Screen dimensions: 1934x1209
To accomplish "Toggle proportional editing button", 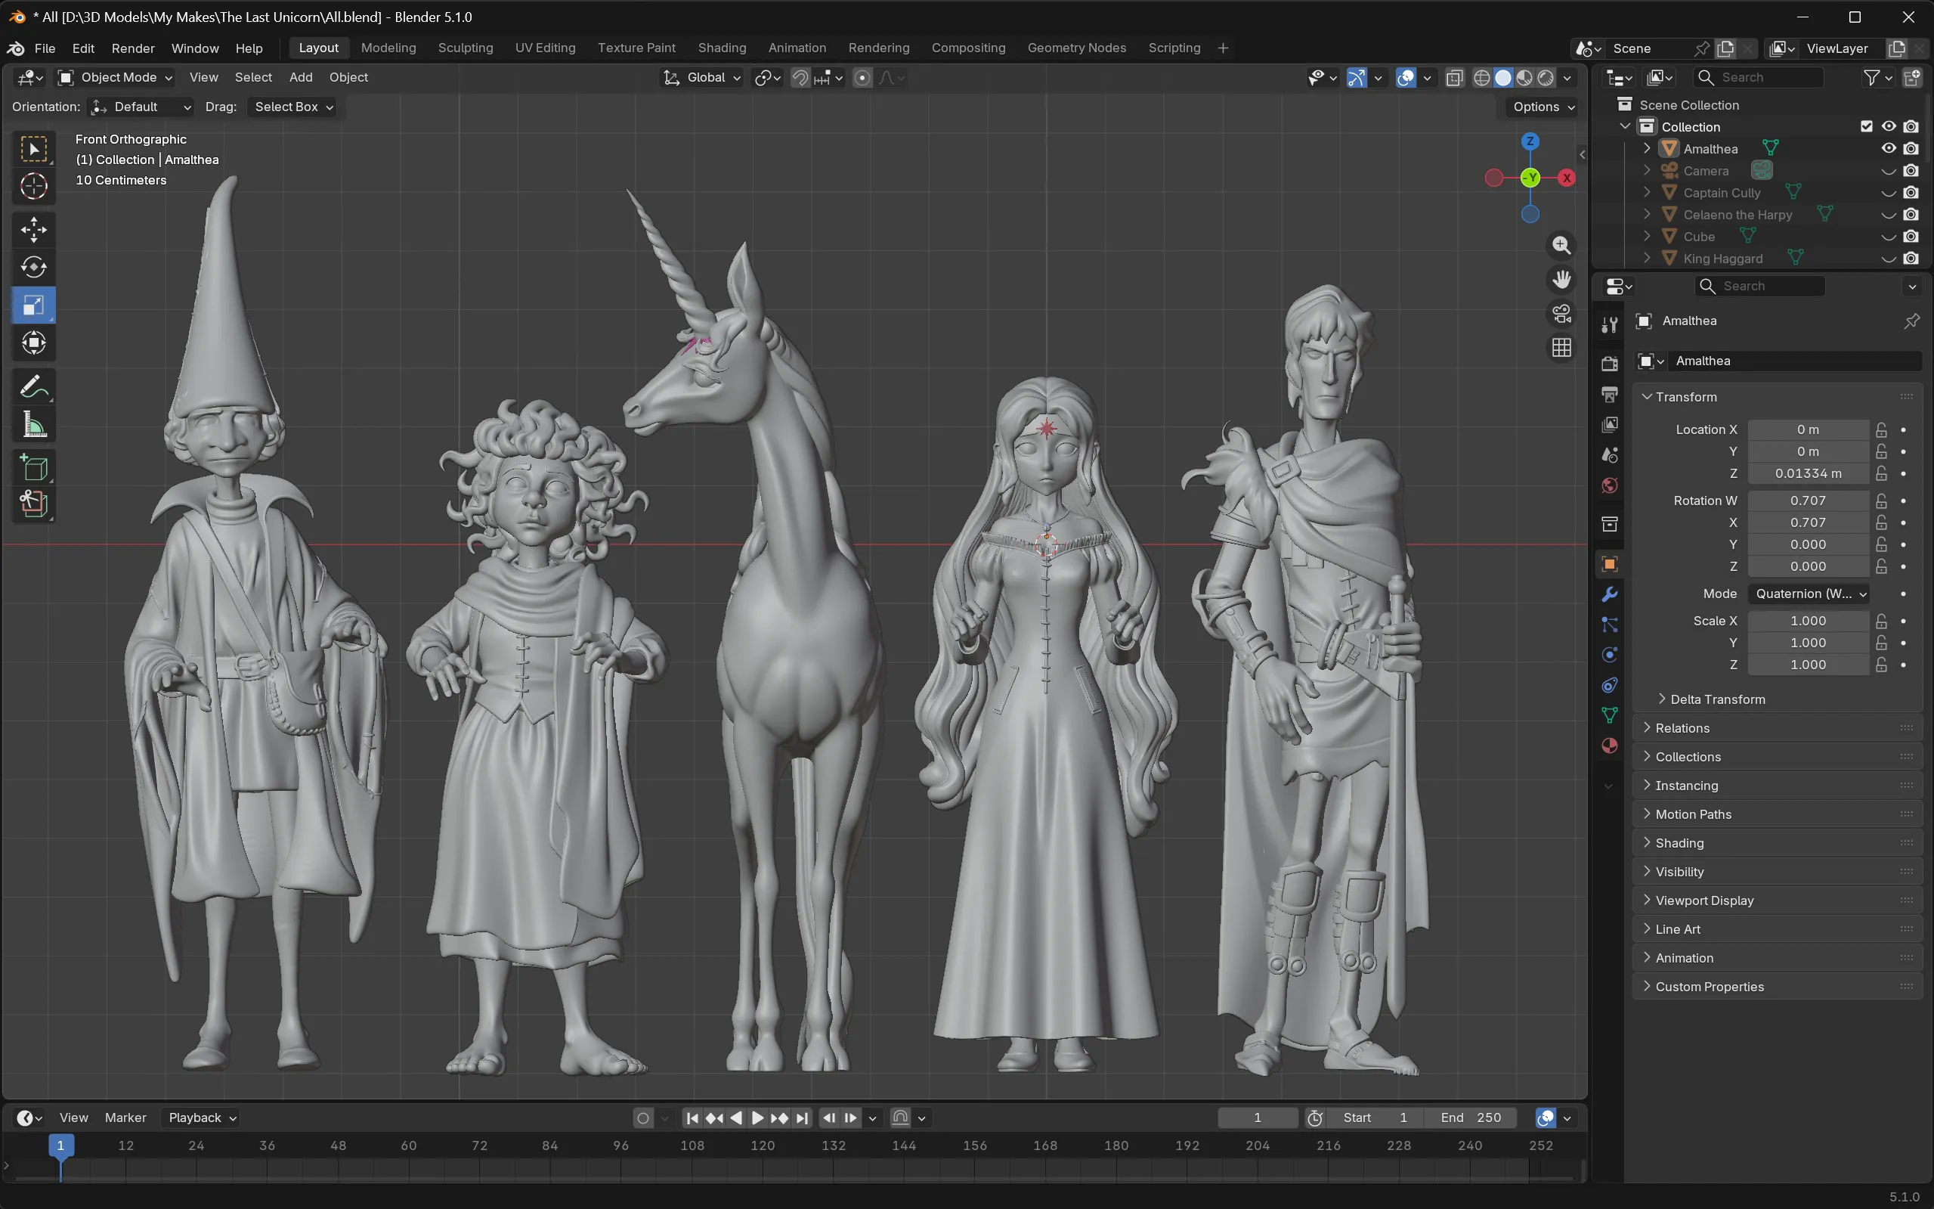I will 862,78.
